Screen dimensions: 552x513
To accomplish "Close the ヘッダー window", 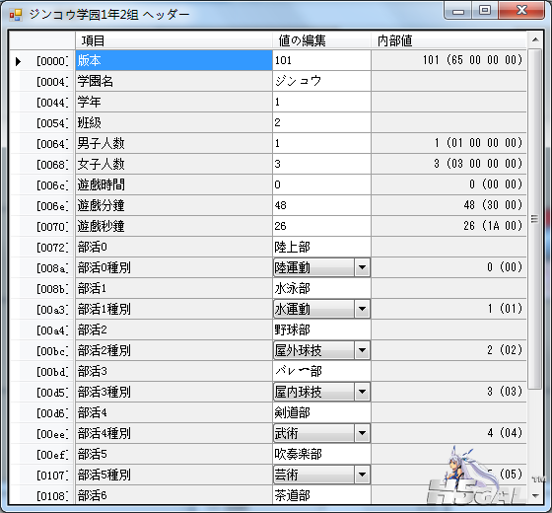I will tap(521, 11).
